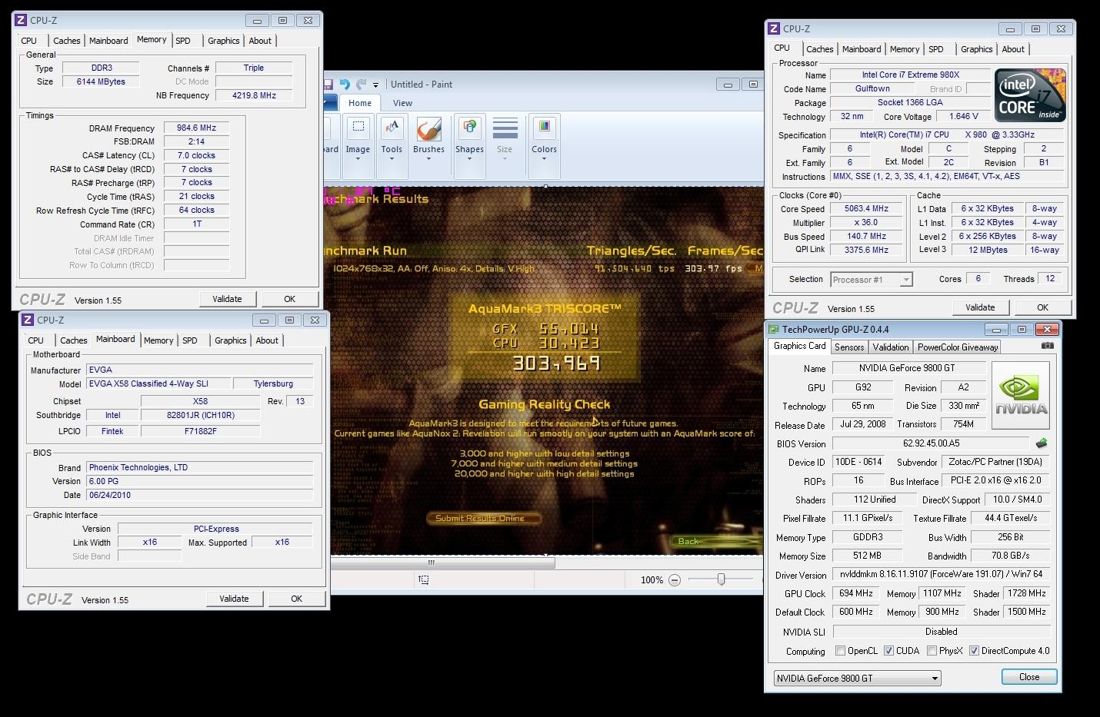Image resolution: width=1100 pixels, height=717 pixels.
Task: Click the zoom out minus icon in Paint
Action: point(675,580)
